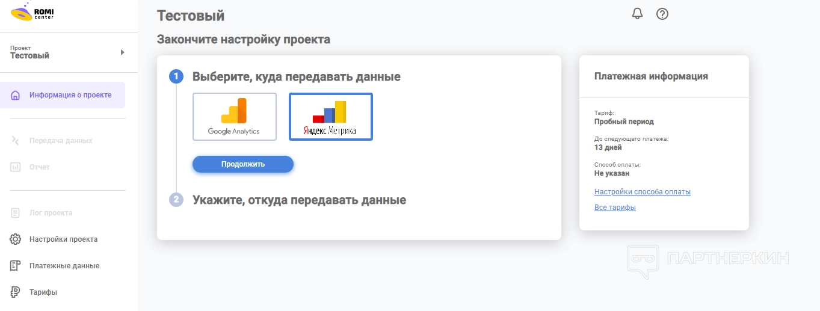This screenshot has height=311, width=820.
Task: Select Google Analytics as data destination
Action: coord(234,117)
